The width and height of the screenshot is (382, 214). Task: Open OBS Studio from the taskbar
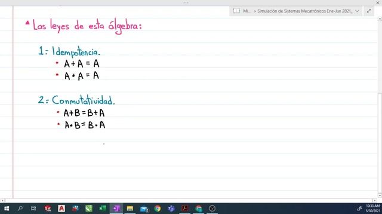pyautogui.click(x=212, y=209)
